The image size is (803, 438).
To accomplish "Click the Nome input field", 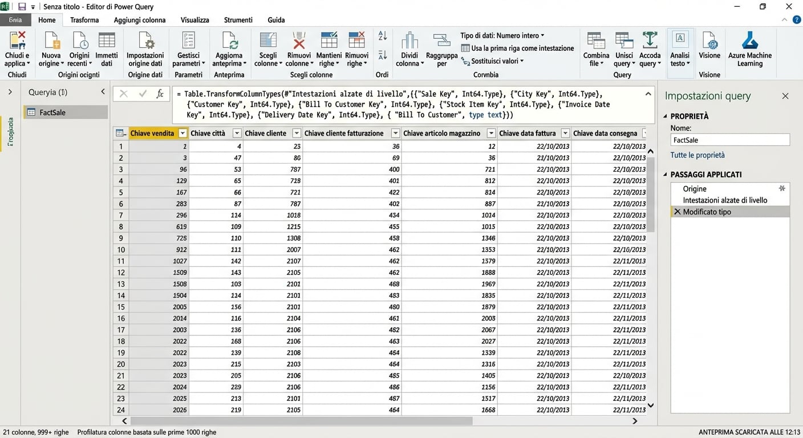I will 730,140.
